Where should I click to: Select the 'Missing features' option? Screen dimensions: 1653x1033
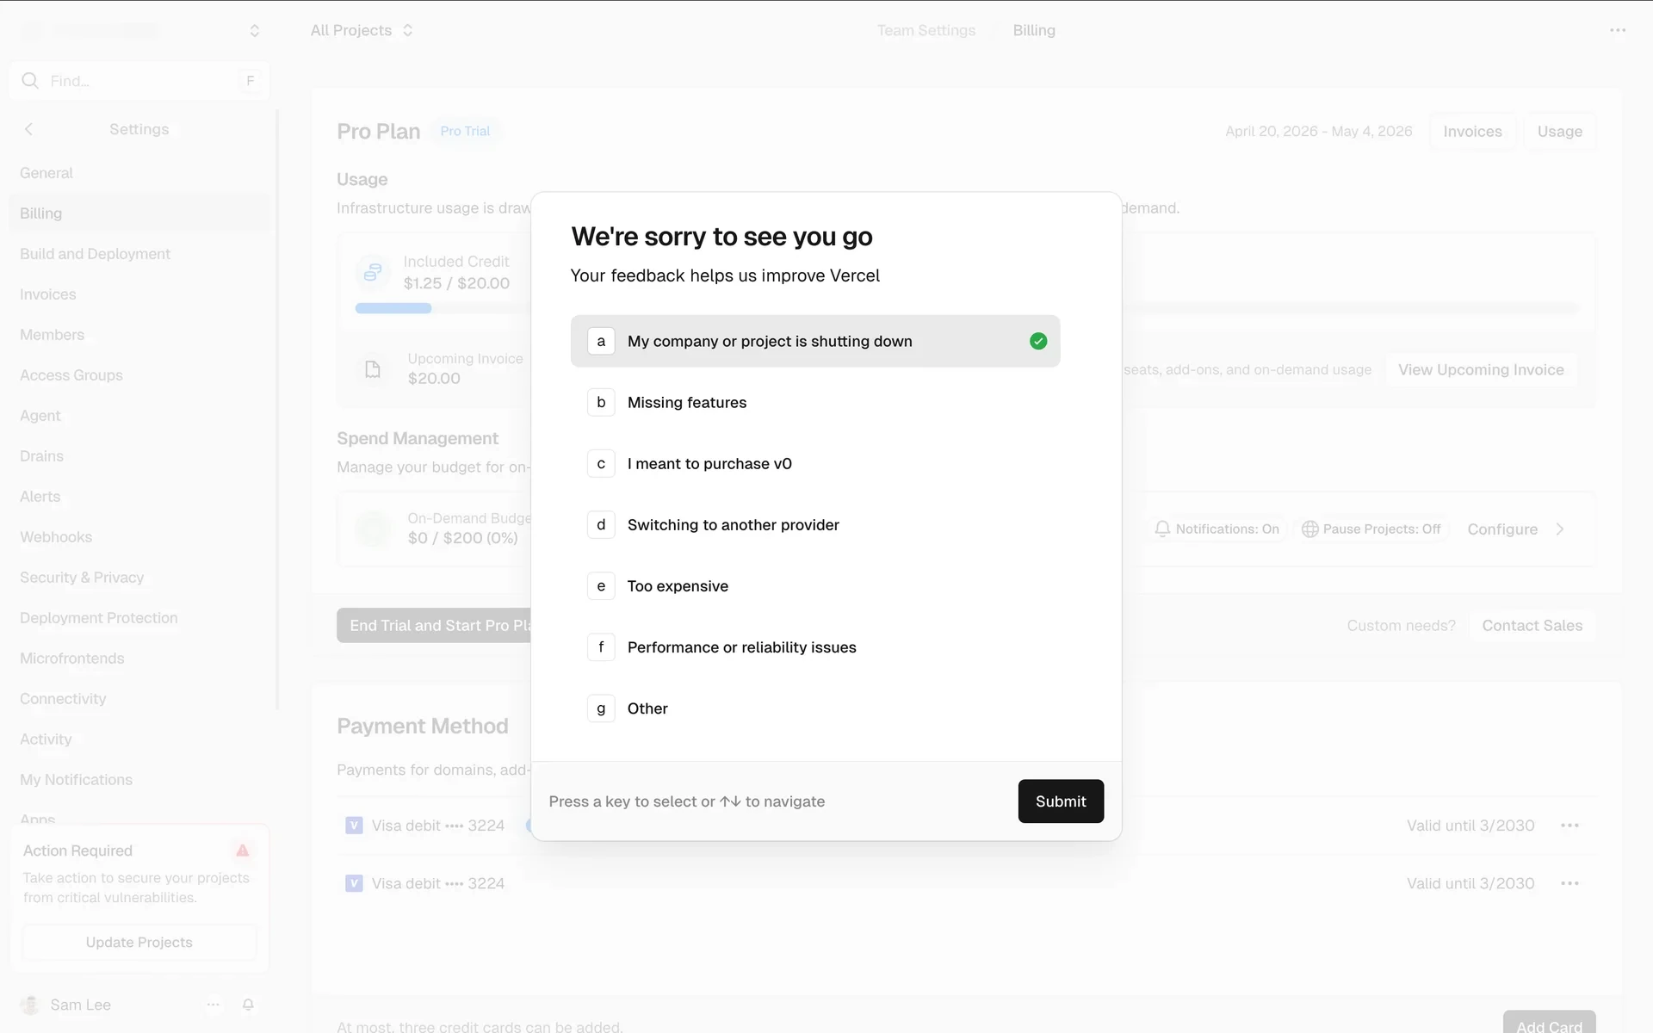click(x=815, y=402)
